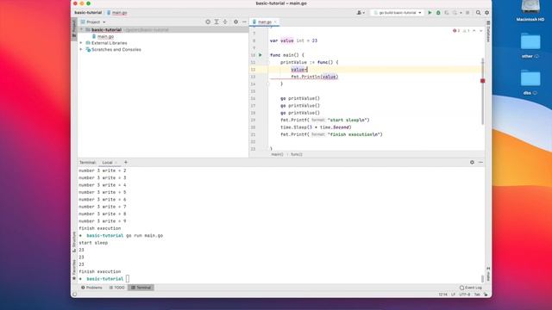Open the Project view dropdown

click(x=93, y=22)
